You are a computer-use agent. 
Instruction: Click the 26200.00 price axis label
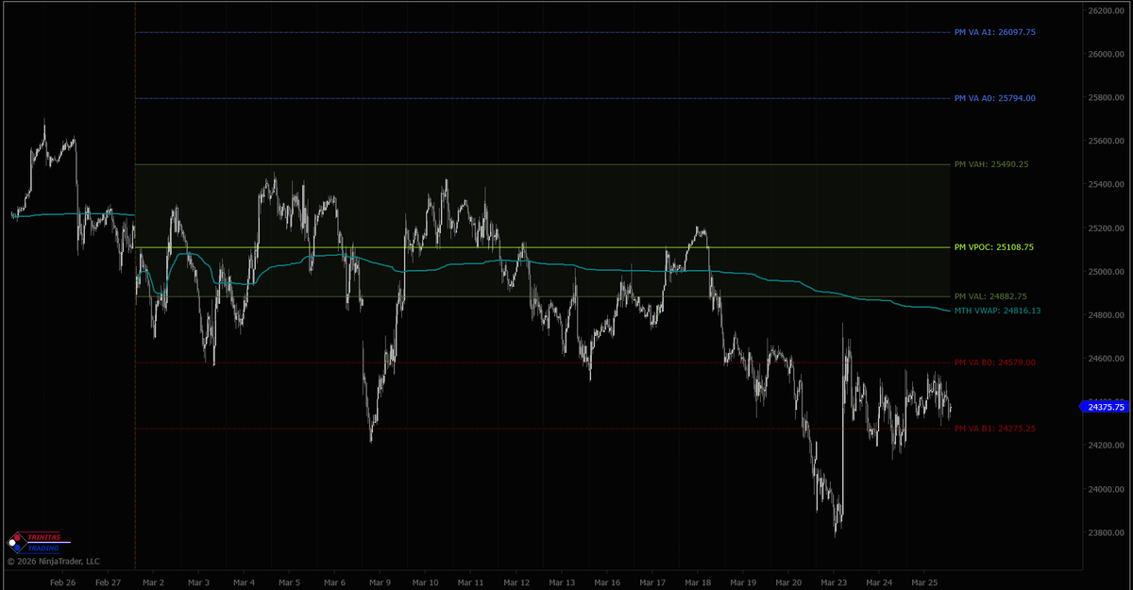tap(1106, 11)
